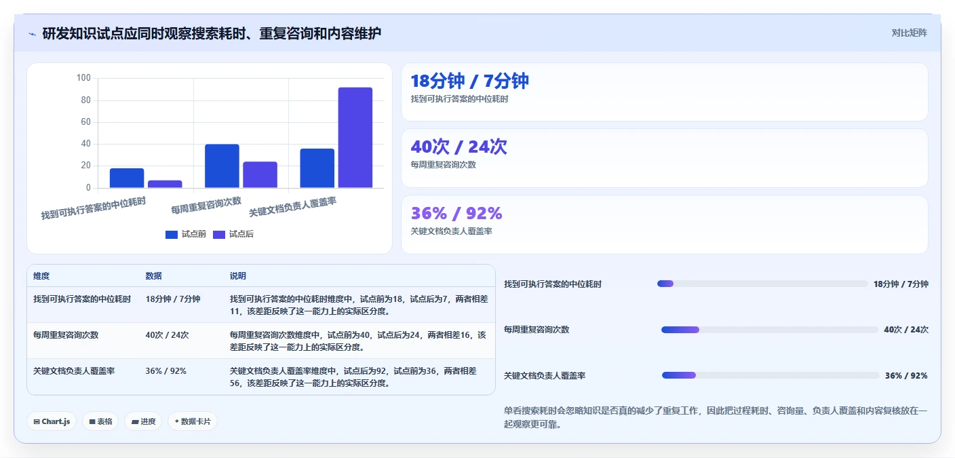Click table cell 18分钟 / 7分钟
The width and height of the screenshot is (955, 458).
click(173, 299)
